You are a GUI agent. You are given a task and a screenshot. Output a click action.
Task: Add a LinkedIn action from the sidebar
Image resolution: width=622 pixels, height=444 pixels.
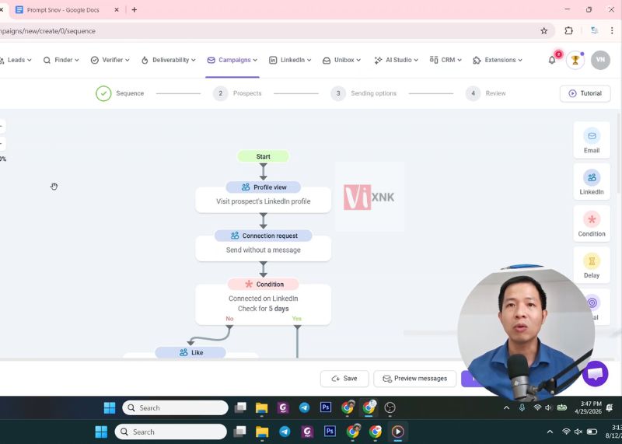(592, 182)
